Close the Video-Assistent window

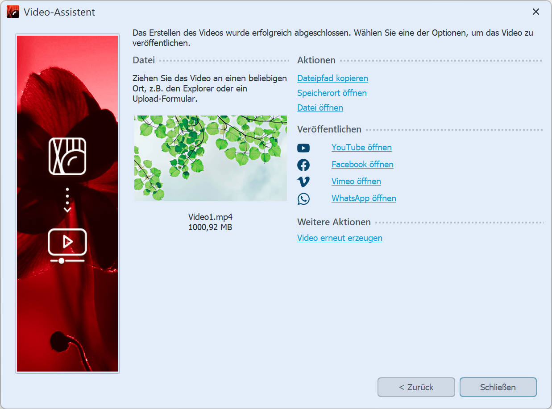(536, 12)
